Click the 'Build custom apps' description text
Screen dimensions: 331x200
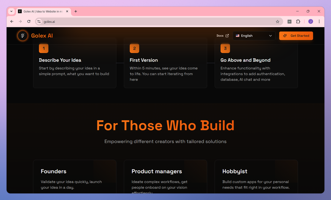tap(256, 185)
